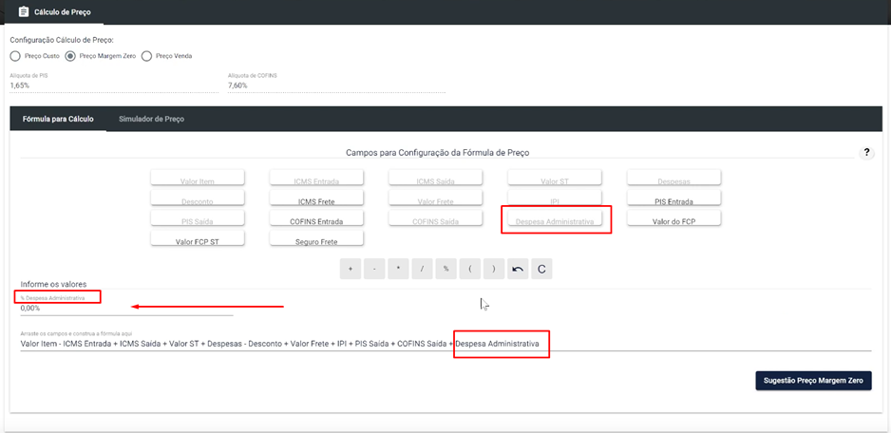This screenshot has height=433, width=891.
Task: Click the plus operator button
Action: click(350, 269)
